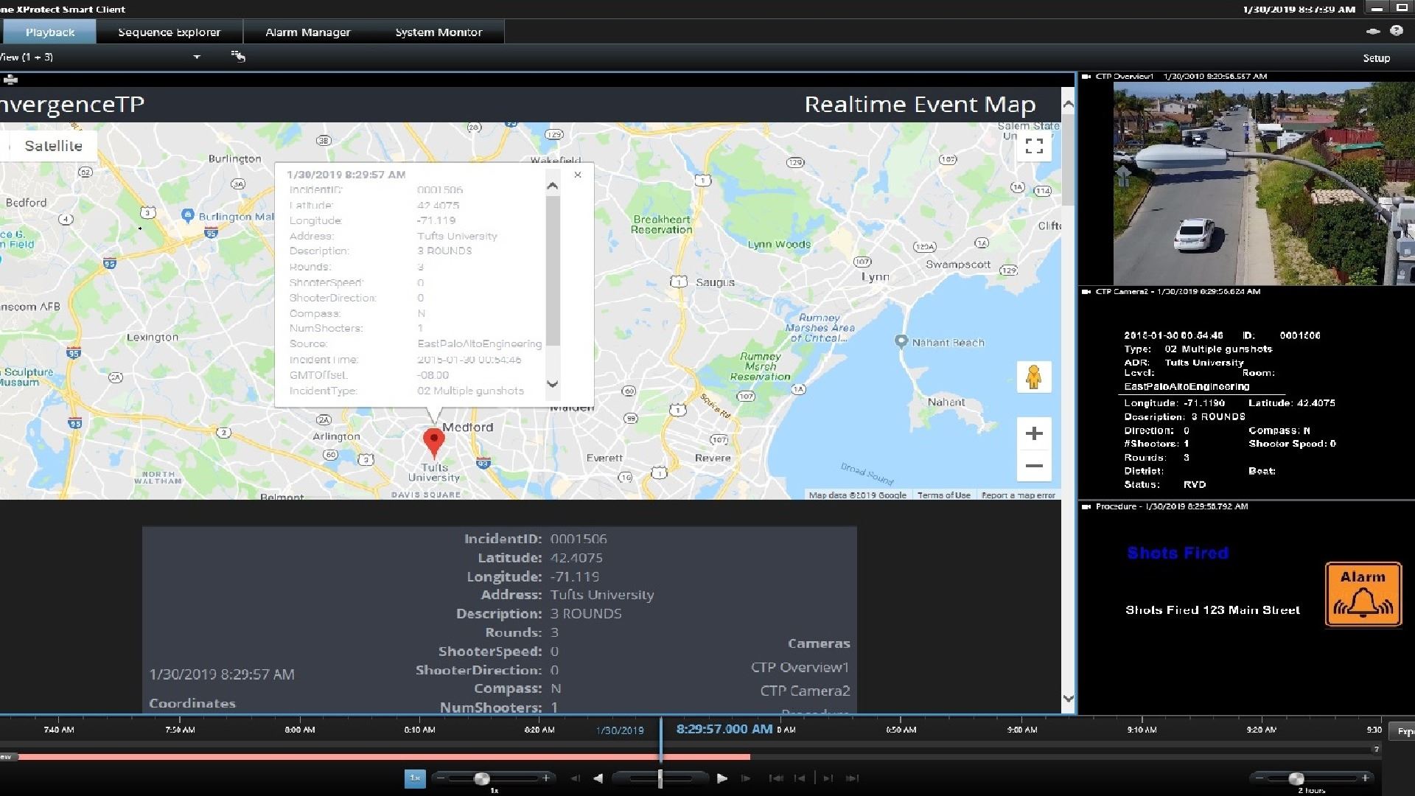This screenshot has width=1415, height=796.
Task: Click the CTP Camera2 camera title icon
Action: pyautogui.click(x=1086, y=291)
